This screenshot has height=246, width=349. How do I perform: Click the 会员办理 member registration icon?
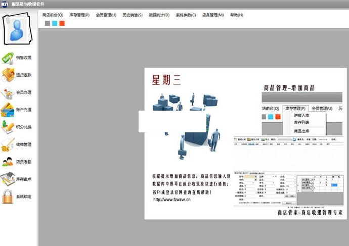(9, 92)
